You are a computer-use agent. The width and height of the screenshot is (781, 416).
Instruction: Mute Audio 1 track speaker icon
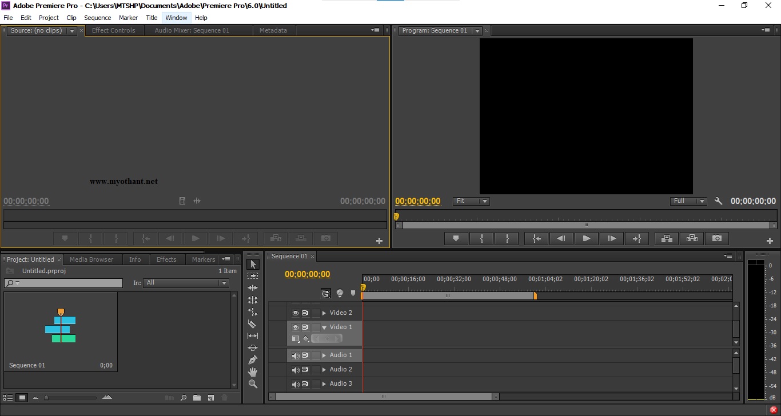point(296,355)
